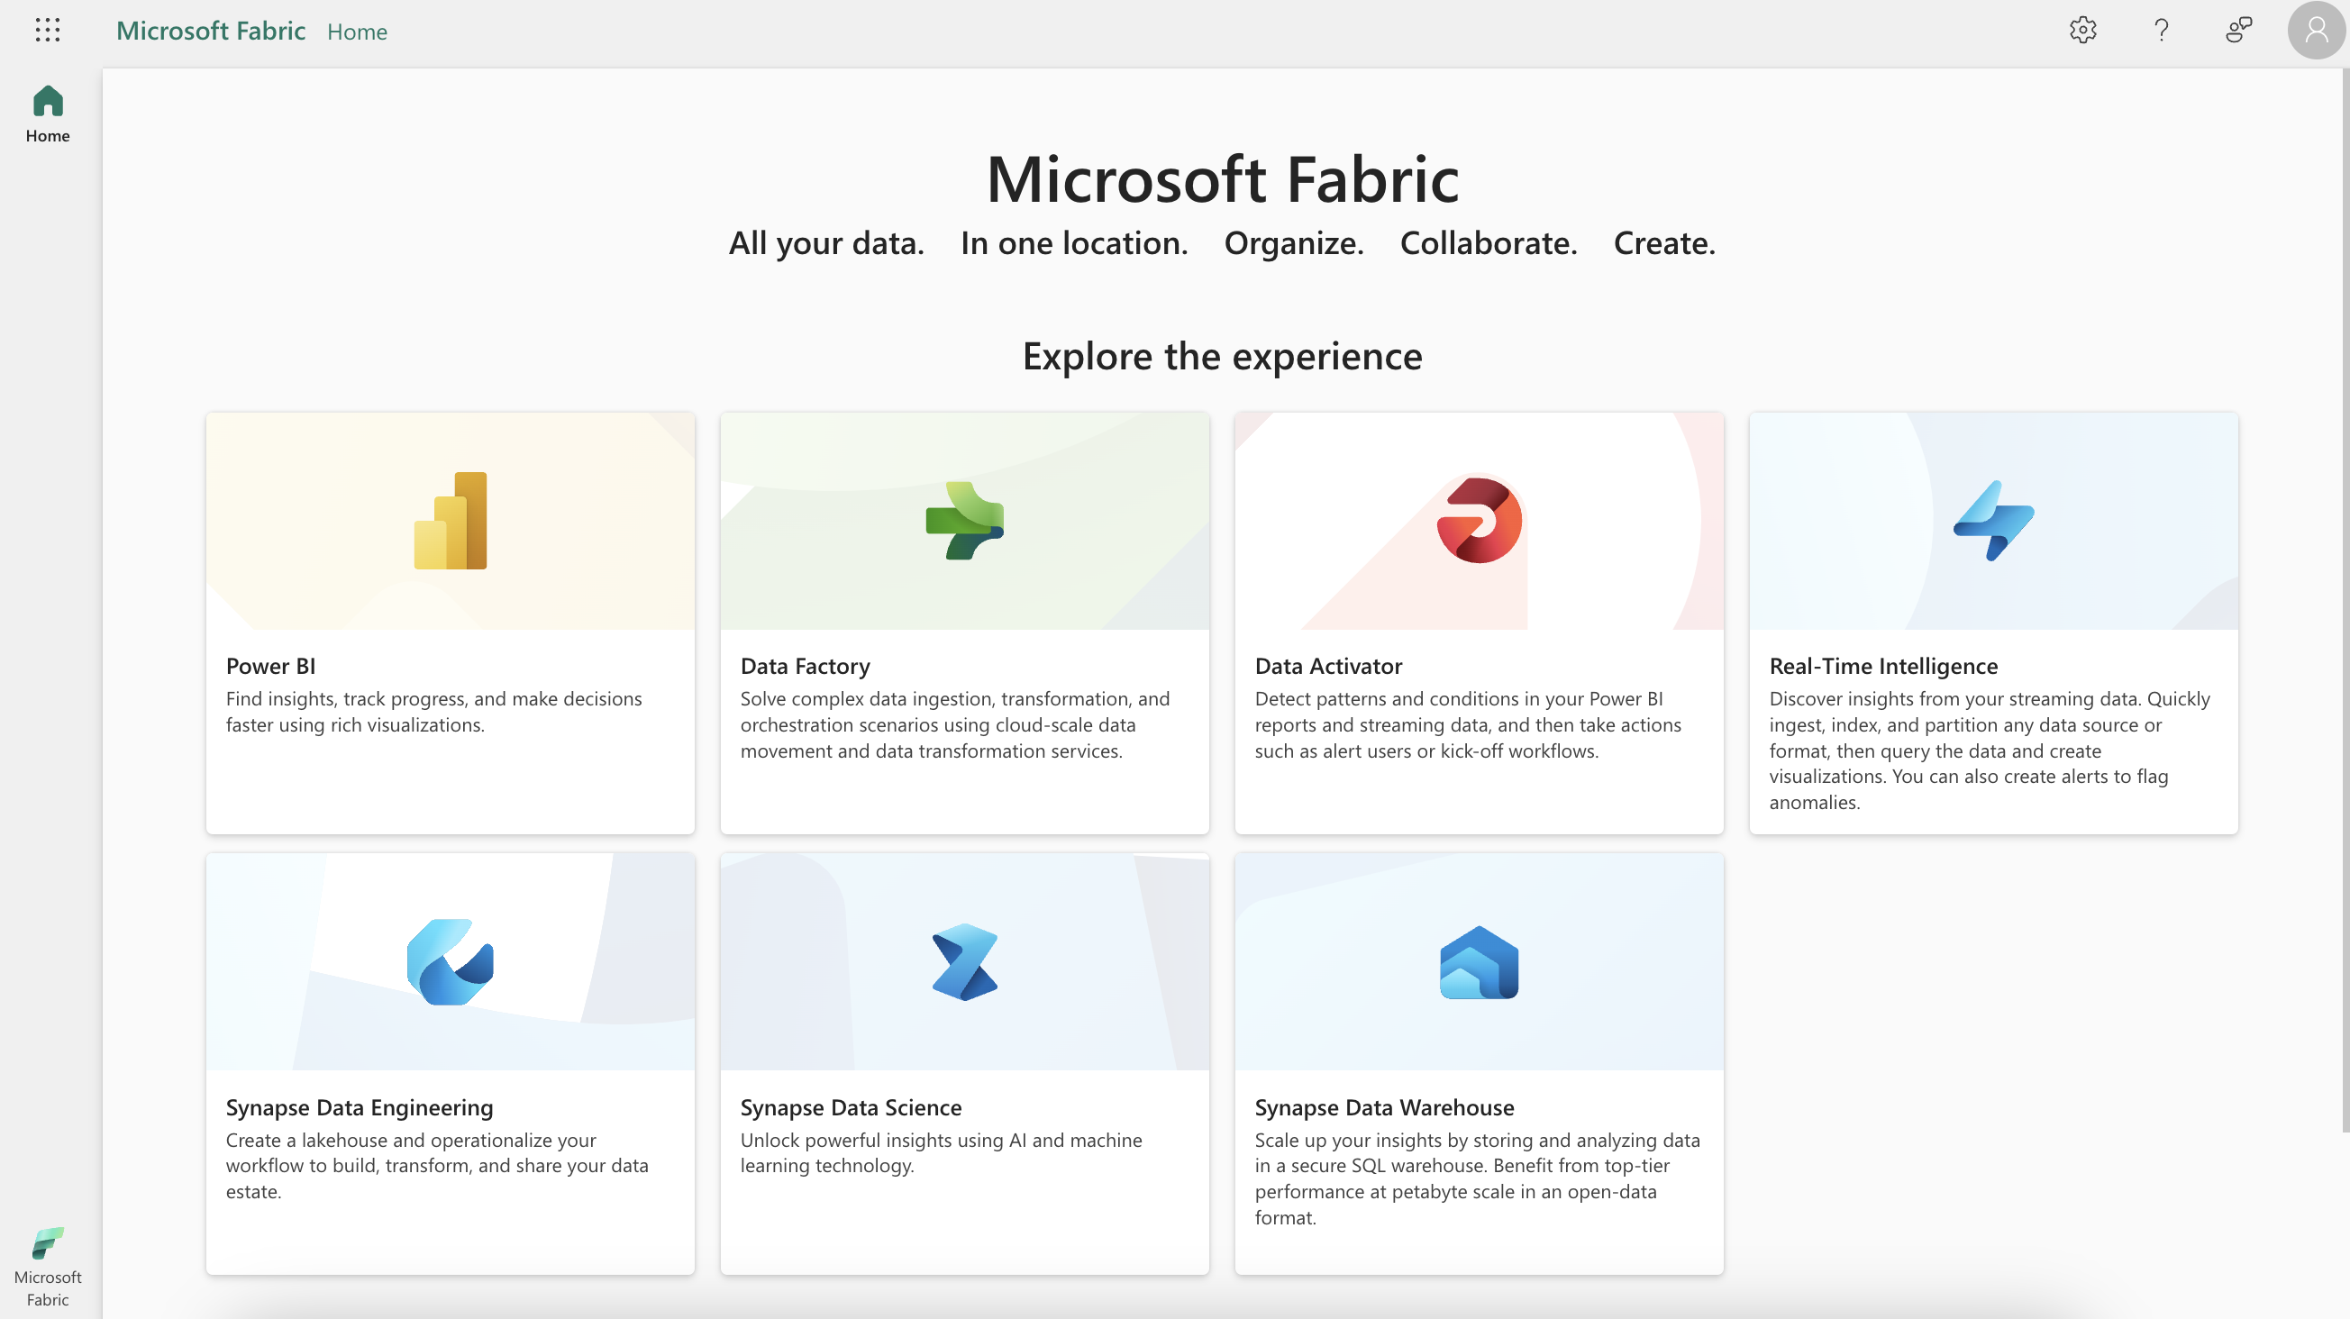The height and width of the screenshot is (1319, 2350).
Task: Click the 'All your data.' tagline text
Action: tap(825, 242)
